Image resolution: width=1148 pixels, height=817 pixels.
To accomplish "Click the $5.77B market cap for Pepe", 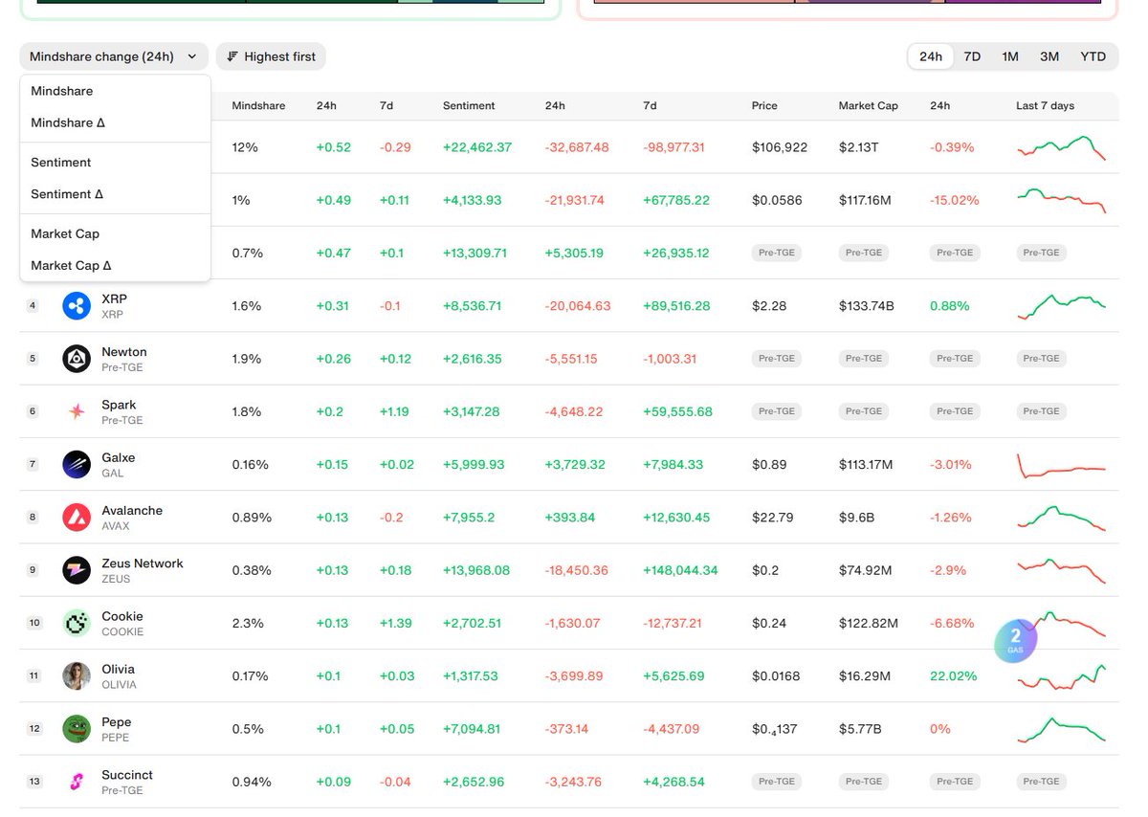I will pyautogui.click(x=860, y=729).
